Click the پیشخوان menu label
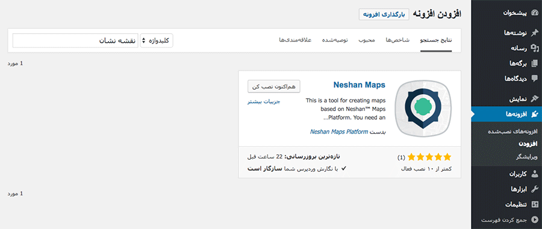 [515, 14]
